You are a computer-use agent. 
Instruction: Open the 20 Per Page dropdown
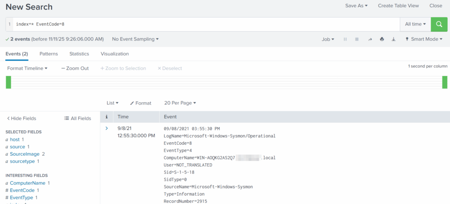click(x=180, y=103)
